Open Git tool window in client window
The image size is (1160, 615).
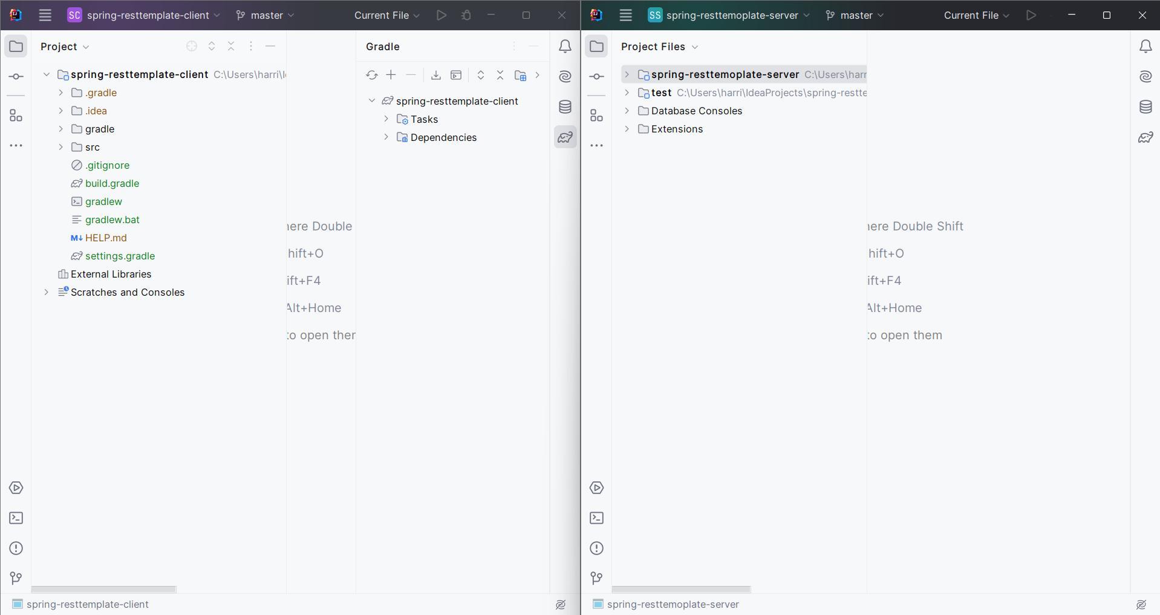click(16, 579)
